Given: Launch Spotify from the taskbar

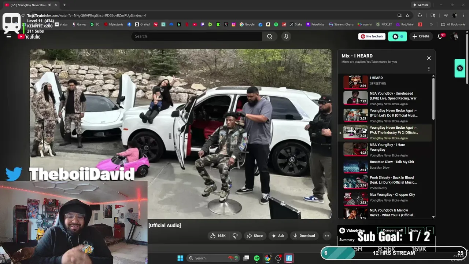Looking at the screenshot, I should [x=257, y=258].
